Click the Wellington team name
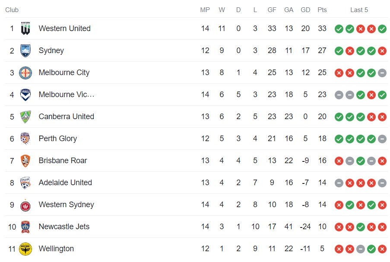Screen dimensions: 390x262 (x=57, y=249)
